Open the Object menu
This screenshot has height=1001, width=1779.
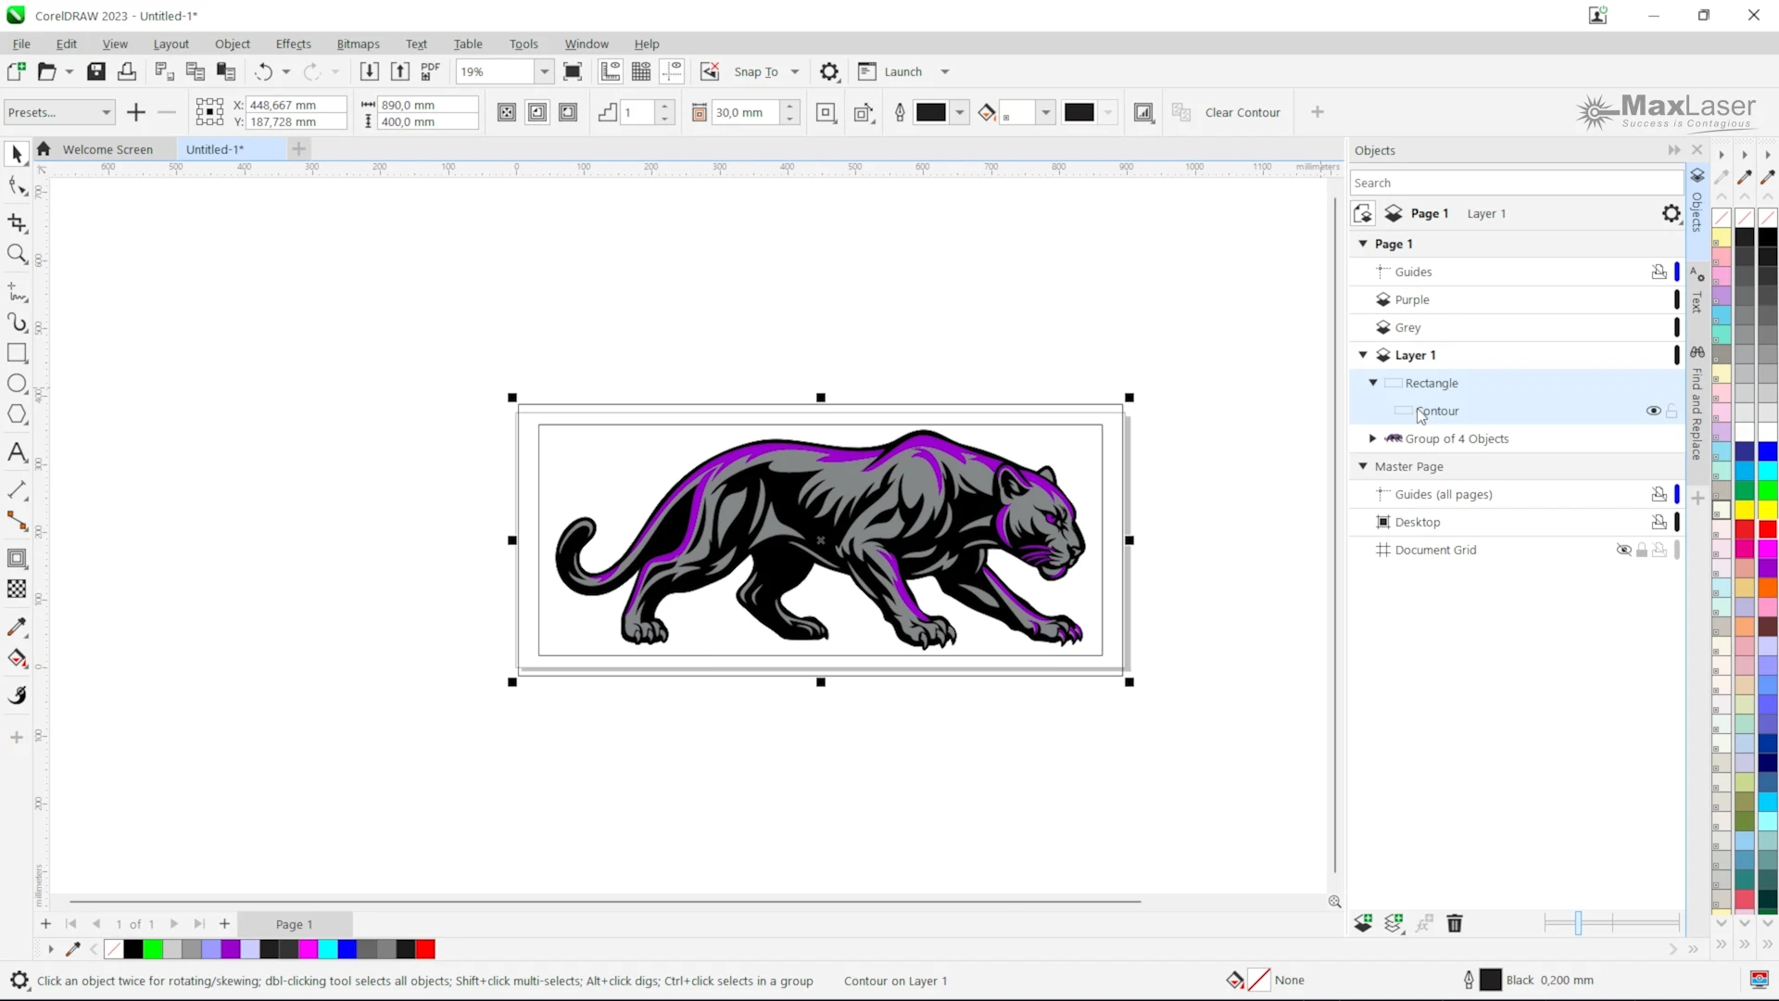[233, 44]
